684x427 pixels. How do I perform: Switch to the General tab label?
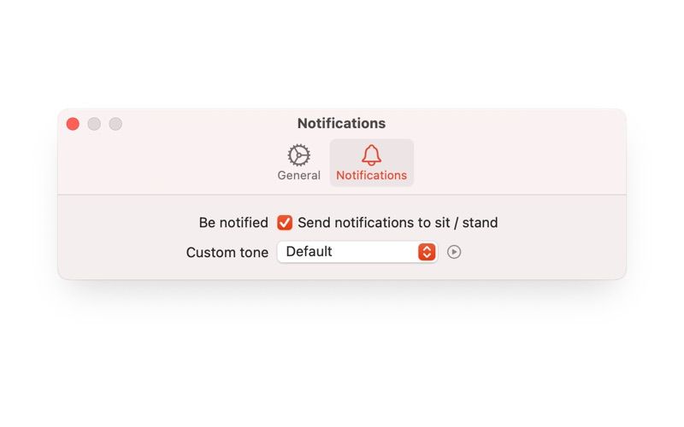click(298, 175)
